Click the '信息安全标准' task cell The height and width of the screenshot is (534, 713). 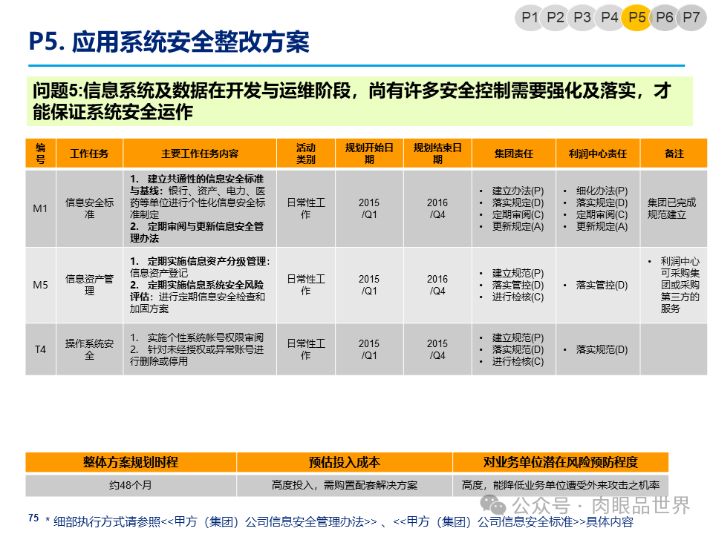click(89, 208)
